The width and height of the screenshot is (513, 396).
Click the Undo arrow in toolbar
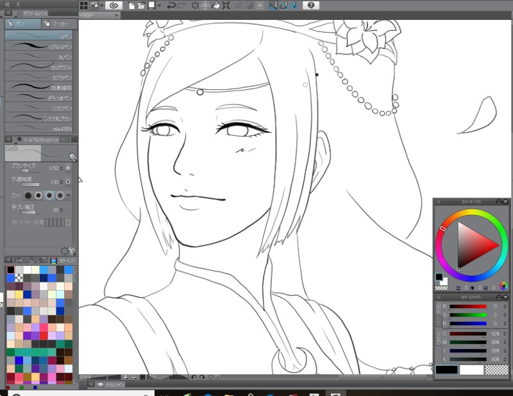coord(171,5)
